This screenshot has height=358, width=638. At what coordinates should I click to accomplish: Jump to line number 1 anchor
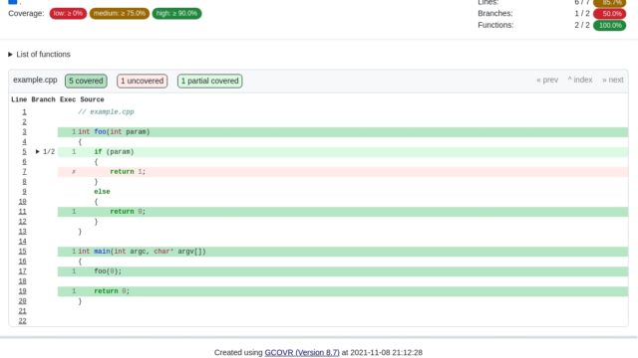[x=24, y=112]
